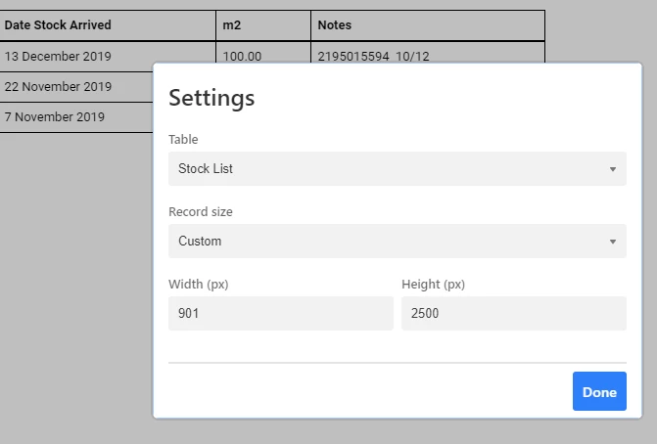Screen dimensions: 657x444
Task: Confirm settings with the Done button
Action: tap(599, 391)
